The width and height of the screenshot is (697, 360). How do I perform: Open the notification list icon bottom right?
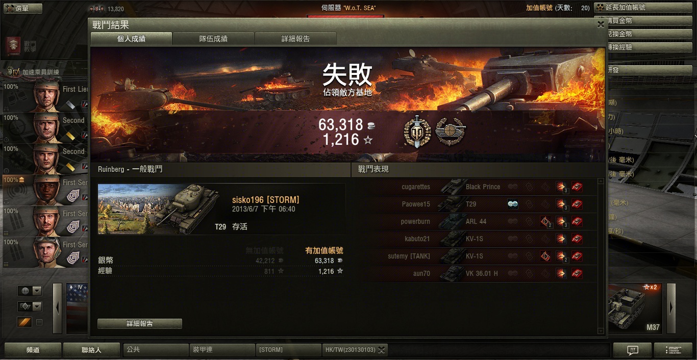click(x=673, y=350)
